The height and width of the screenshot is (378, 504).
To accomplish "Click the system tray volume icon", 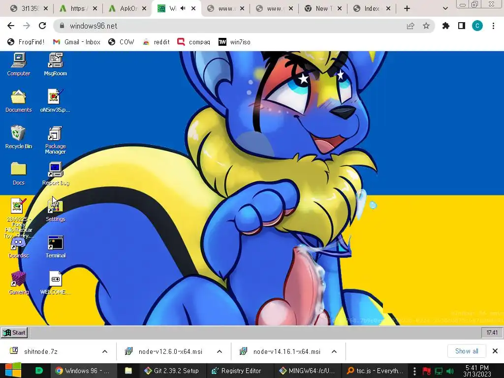I will click(450, 371).
